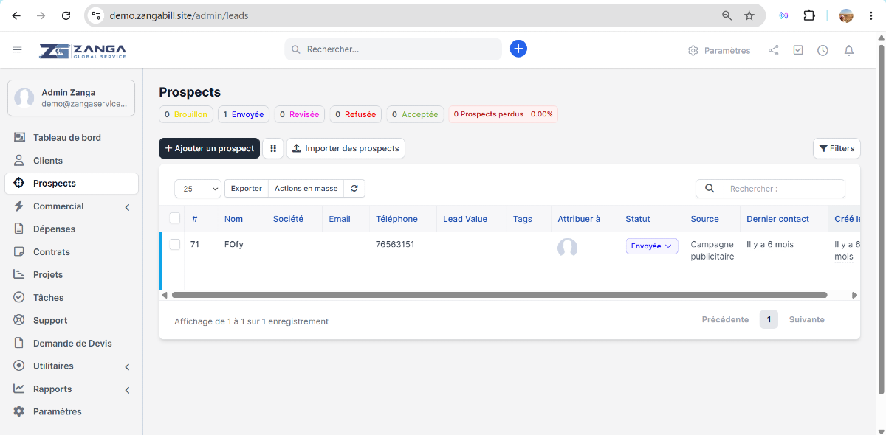Click the page vertical scrollbar
886x435 pixels.
click(x=881, y=219)
